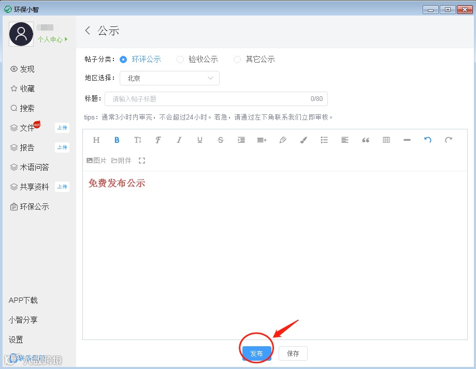This screenshot has width=476, height=369.
Task: Click 上传 next to 共享资料
Action: (62, 187)
